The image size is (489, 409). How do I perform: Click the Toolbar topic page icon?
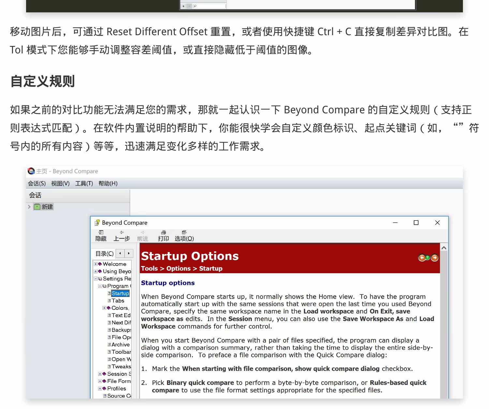109,352
